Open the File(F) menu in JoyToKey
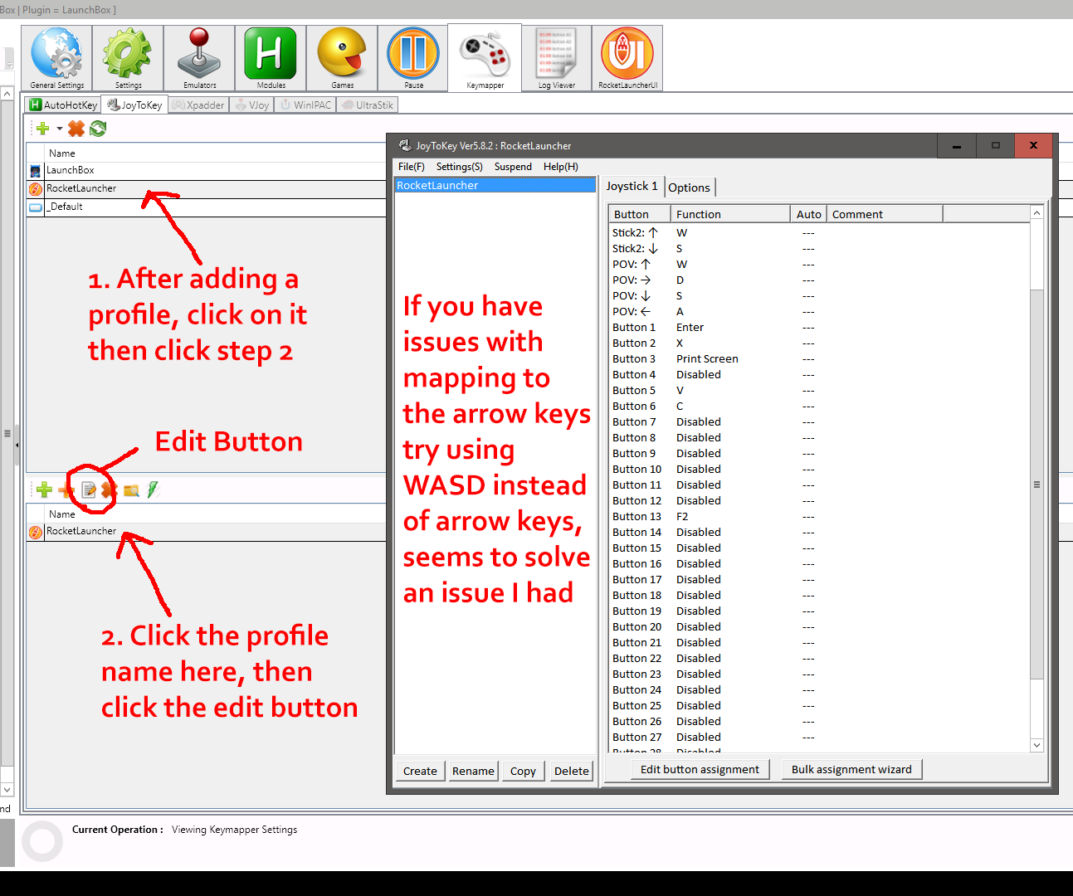This screenshot has height=896, width=1073. [411, 167]
